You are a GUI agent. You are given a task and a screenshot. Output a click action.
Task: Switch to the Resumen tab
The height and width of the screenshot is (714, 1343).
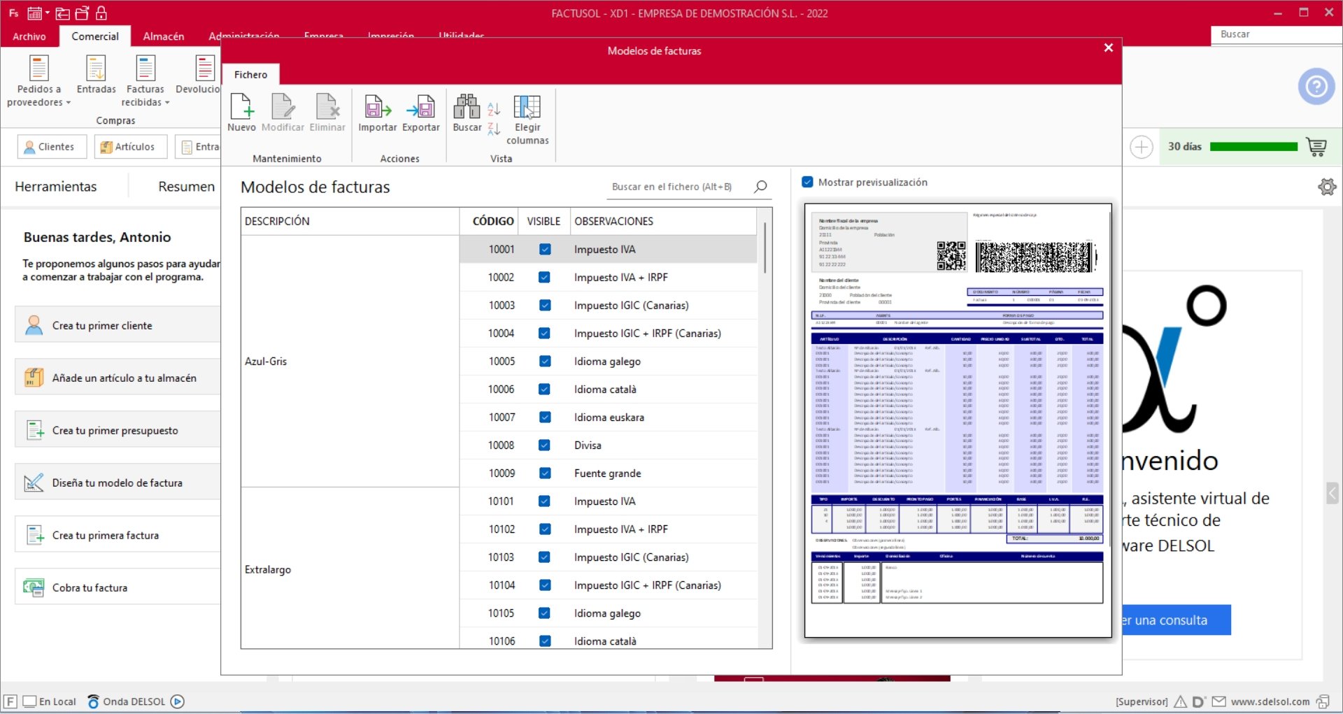(x=186, y=187)
